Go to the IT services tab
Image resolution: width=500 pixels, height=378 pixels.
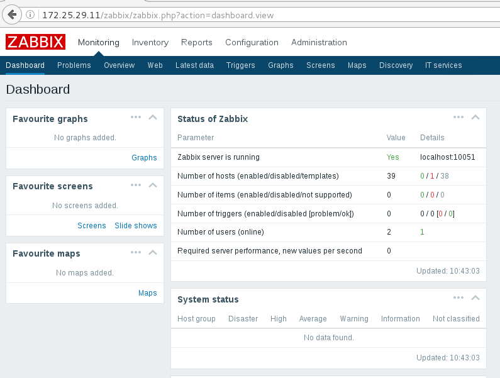[x=443, y=65]
